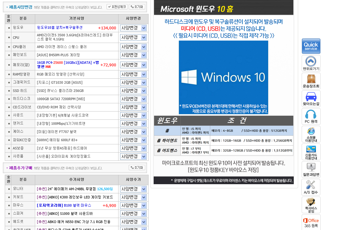Image resolution: width=346 pixels, height=230 pixels.
Task: Open 사양변경 dropdown for 윈도우 row
Action: pyautogui.click(x=133, y=28)
